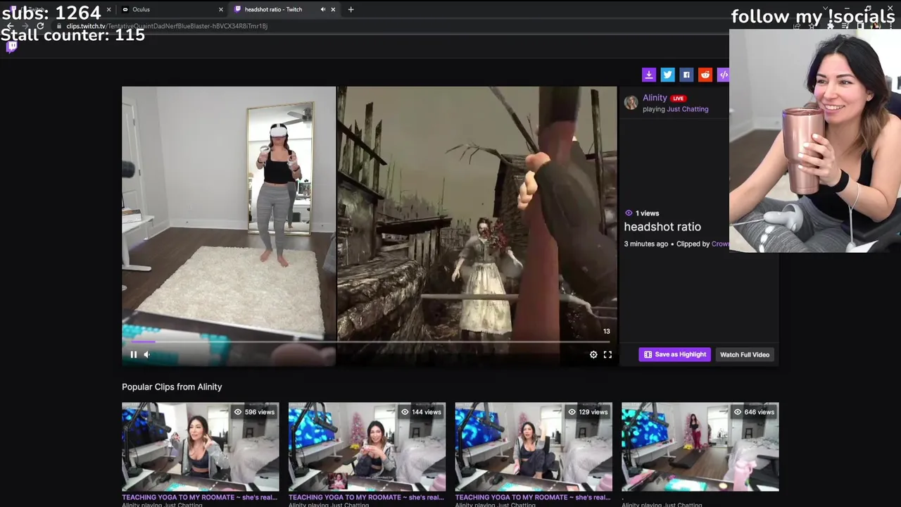Screen dimensions: 901x507
Task: Mute the clip player volume
Action: click(x=147, y=355)
